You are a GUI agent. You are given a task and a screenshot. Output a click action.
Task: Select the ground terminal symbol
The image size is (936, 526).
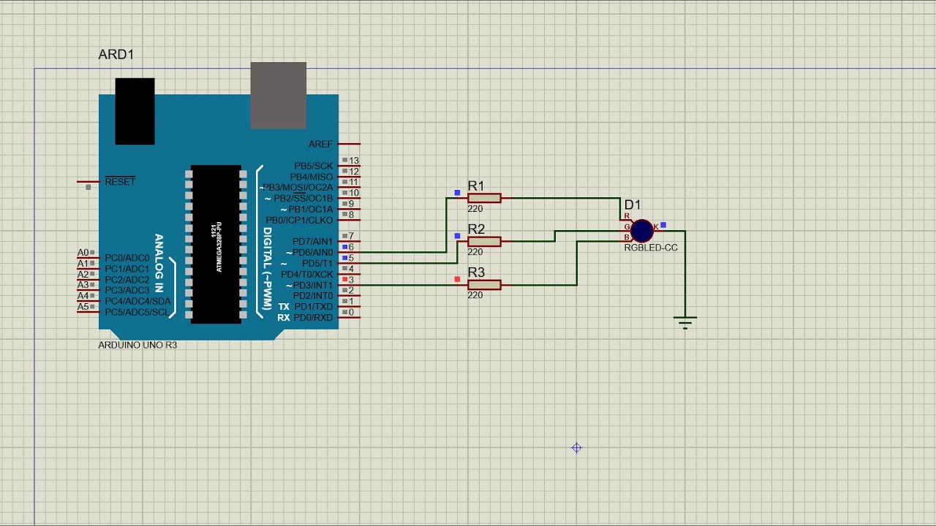pyautogui.click(x=685, y=322)
